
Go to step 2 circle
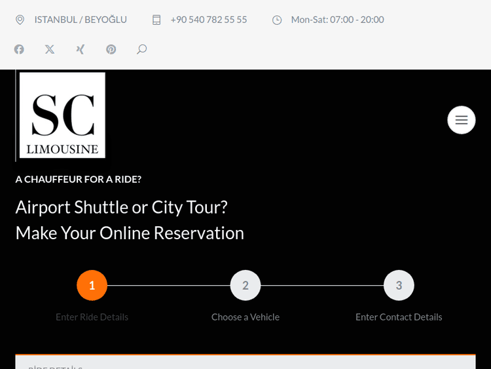[x=245, y=285]
